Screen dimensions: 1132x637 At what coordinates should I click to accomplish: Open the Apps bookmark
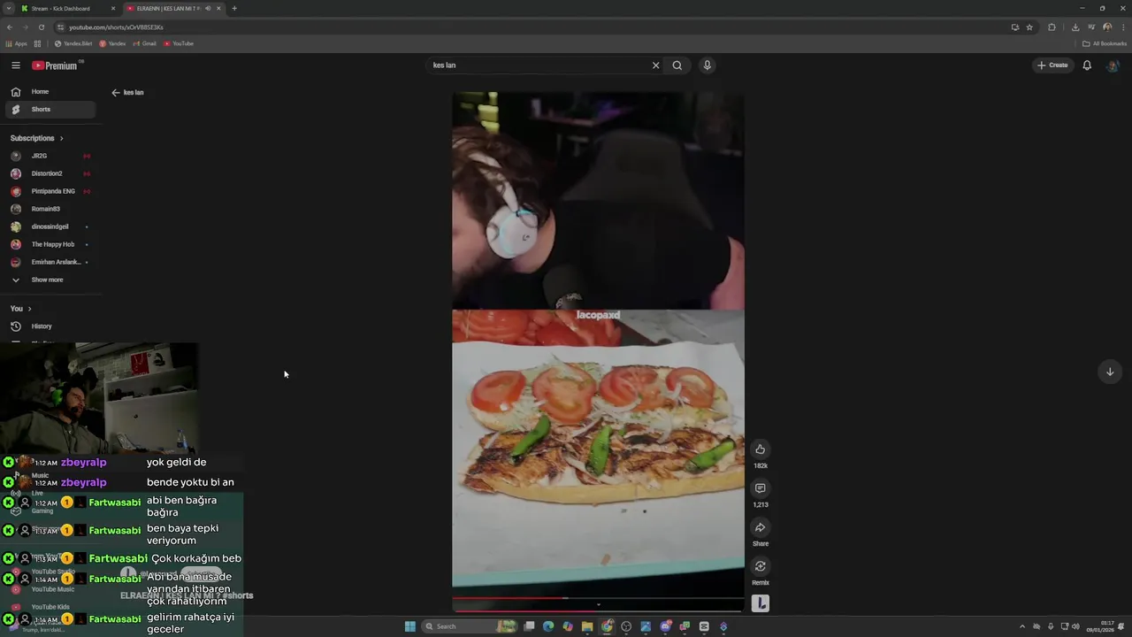(x=16, y=43)
